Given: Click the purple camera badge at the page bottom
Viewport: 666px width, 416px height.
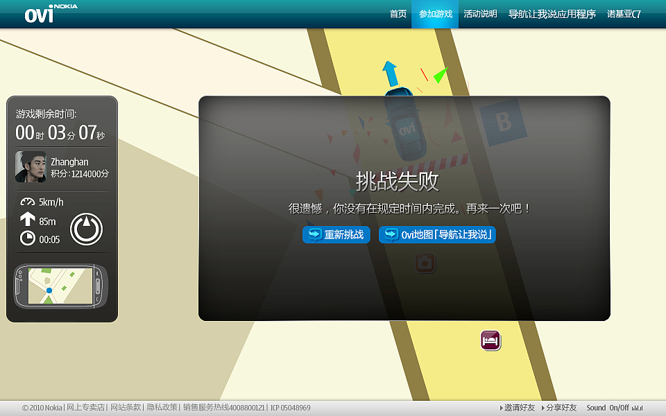Looking at the screenshot, I should pyautogui.click(x=490, y=340).
